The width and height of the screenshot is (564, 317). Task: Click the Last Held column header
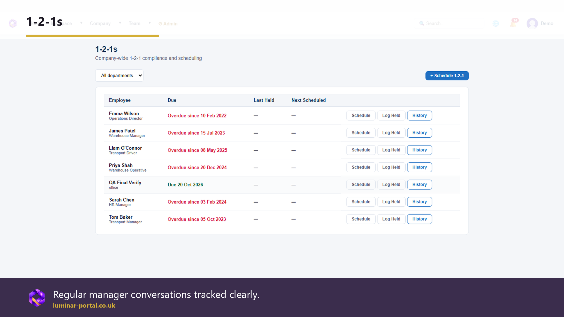[x=264, y=100]
